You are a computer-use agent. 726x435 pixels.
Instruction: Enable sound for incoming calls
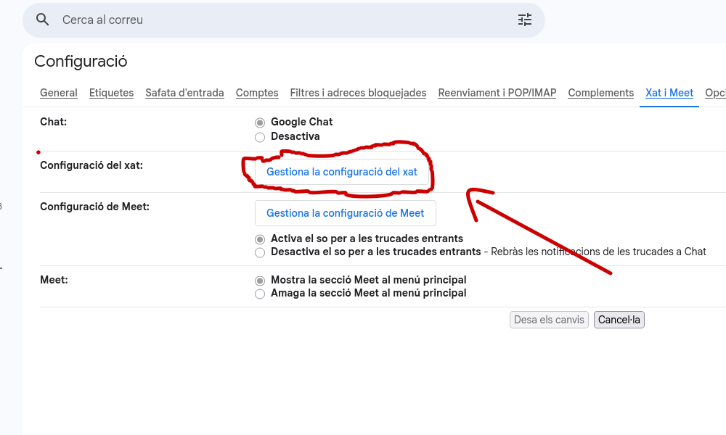pyautogui.click(x=260, y=239)
